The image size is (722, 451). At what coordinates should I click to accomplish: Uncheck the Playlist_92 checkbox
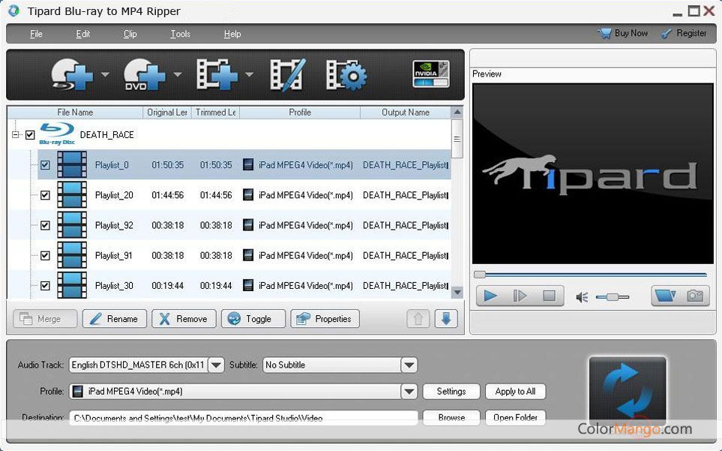tap(45, 225)
